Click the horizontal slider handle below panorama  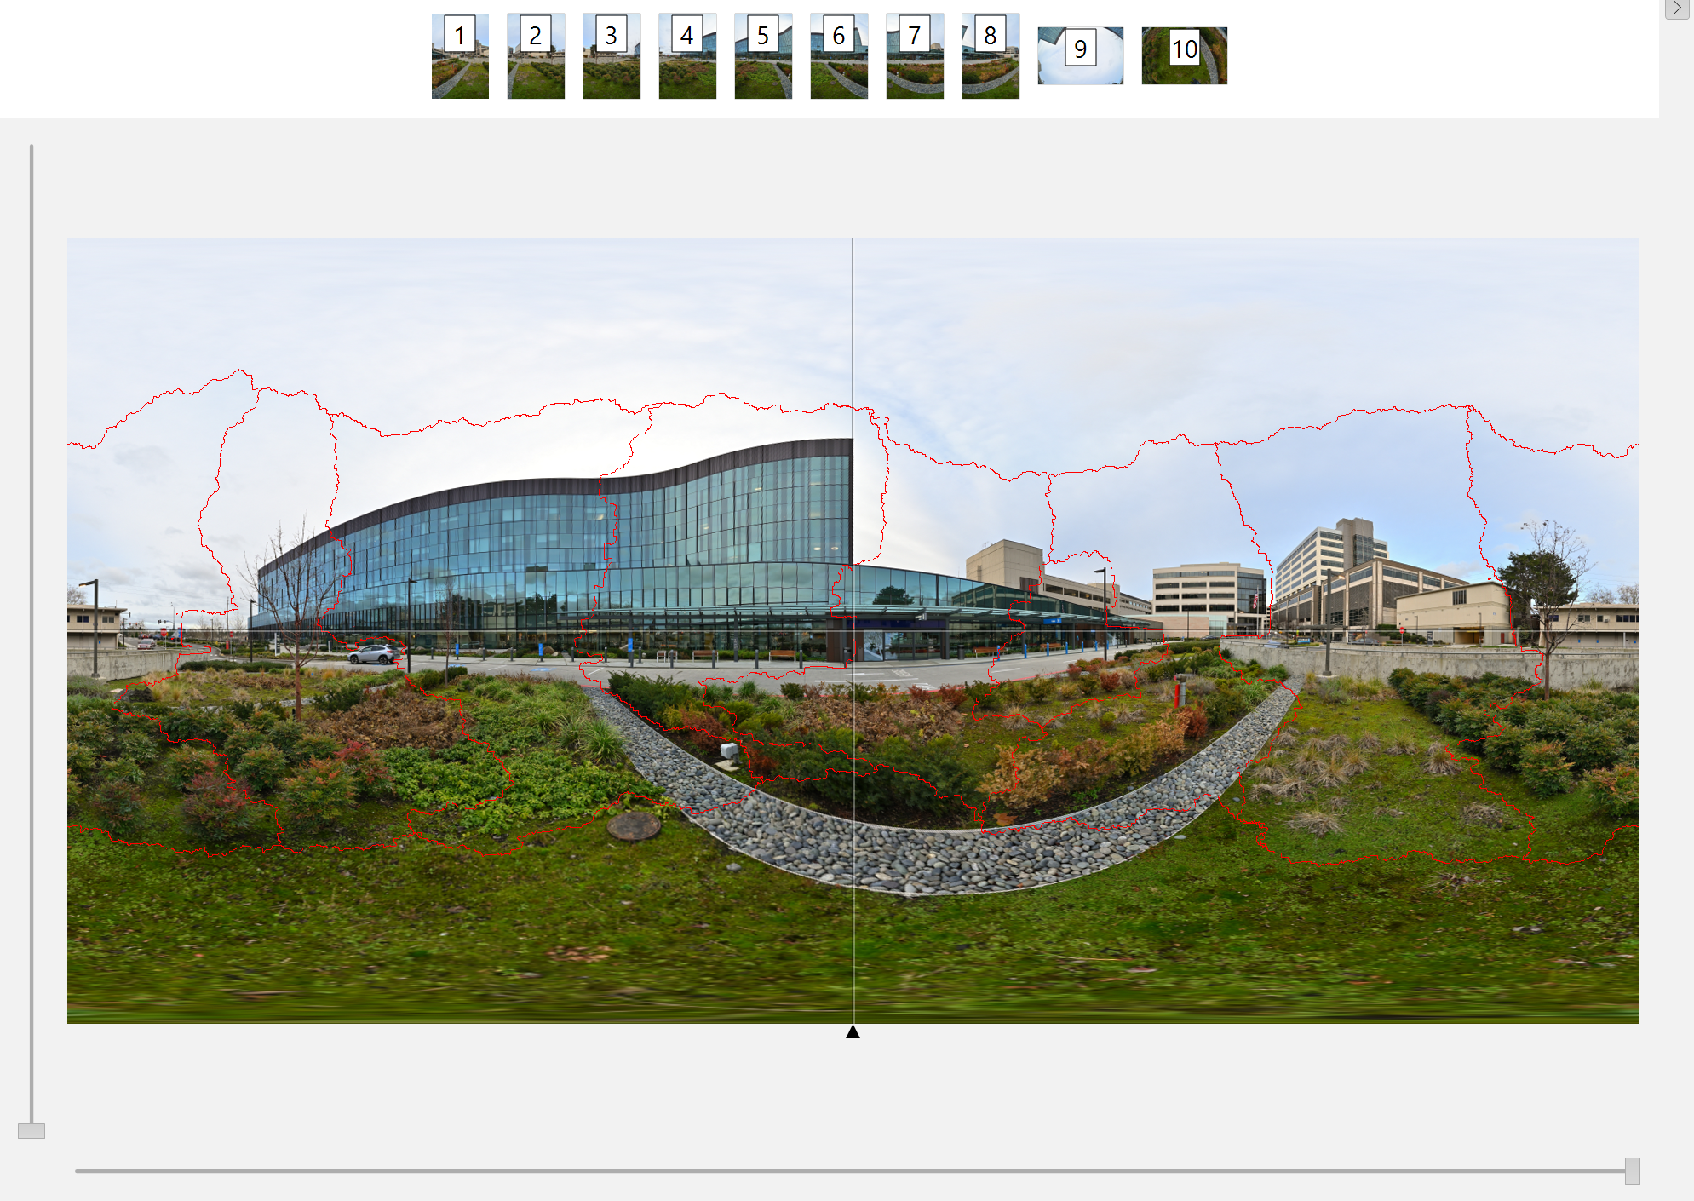click(x=1632, y=1170)
